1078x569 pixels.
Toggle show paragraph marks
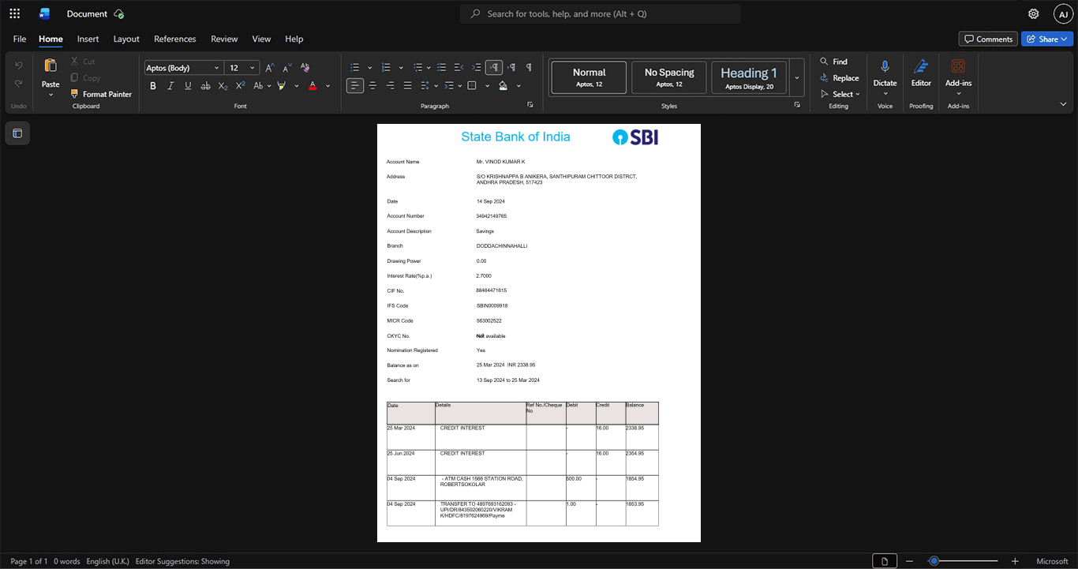pyautogui.click(x=529, y=68)
